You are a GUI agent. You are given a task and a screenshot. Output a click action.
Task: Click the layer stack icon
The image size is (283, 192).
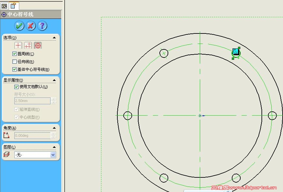click(7, 154)
